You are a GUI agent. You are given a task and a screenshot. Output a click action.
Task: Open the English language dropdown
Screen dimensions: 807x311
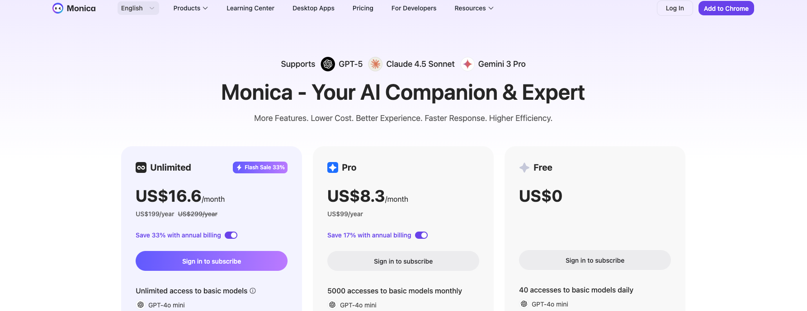click(138, 8)
